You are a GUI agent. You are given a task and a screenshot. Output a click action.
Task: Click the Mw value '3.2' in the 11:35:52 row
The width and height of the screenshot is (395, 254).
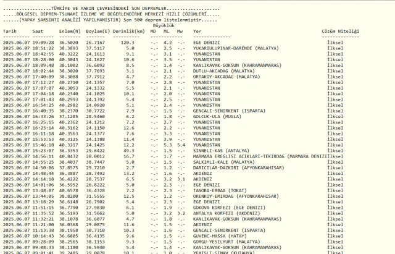(x=181, y=213)
